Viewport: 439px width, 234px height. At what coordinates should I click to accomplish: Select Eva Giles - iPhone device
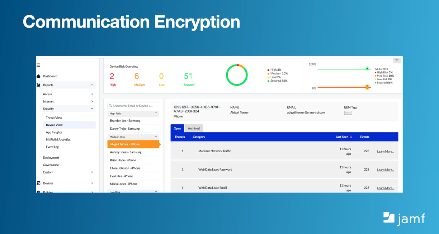click(x=133, y=176)
